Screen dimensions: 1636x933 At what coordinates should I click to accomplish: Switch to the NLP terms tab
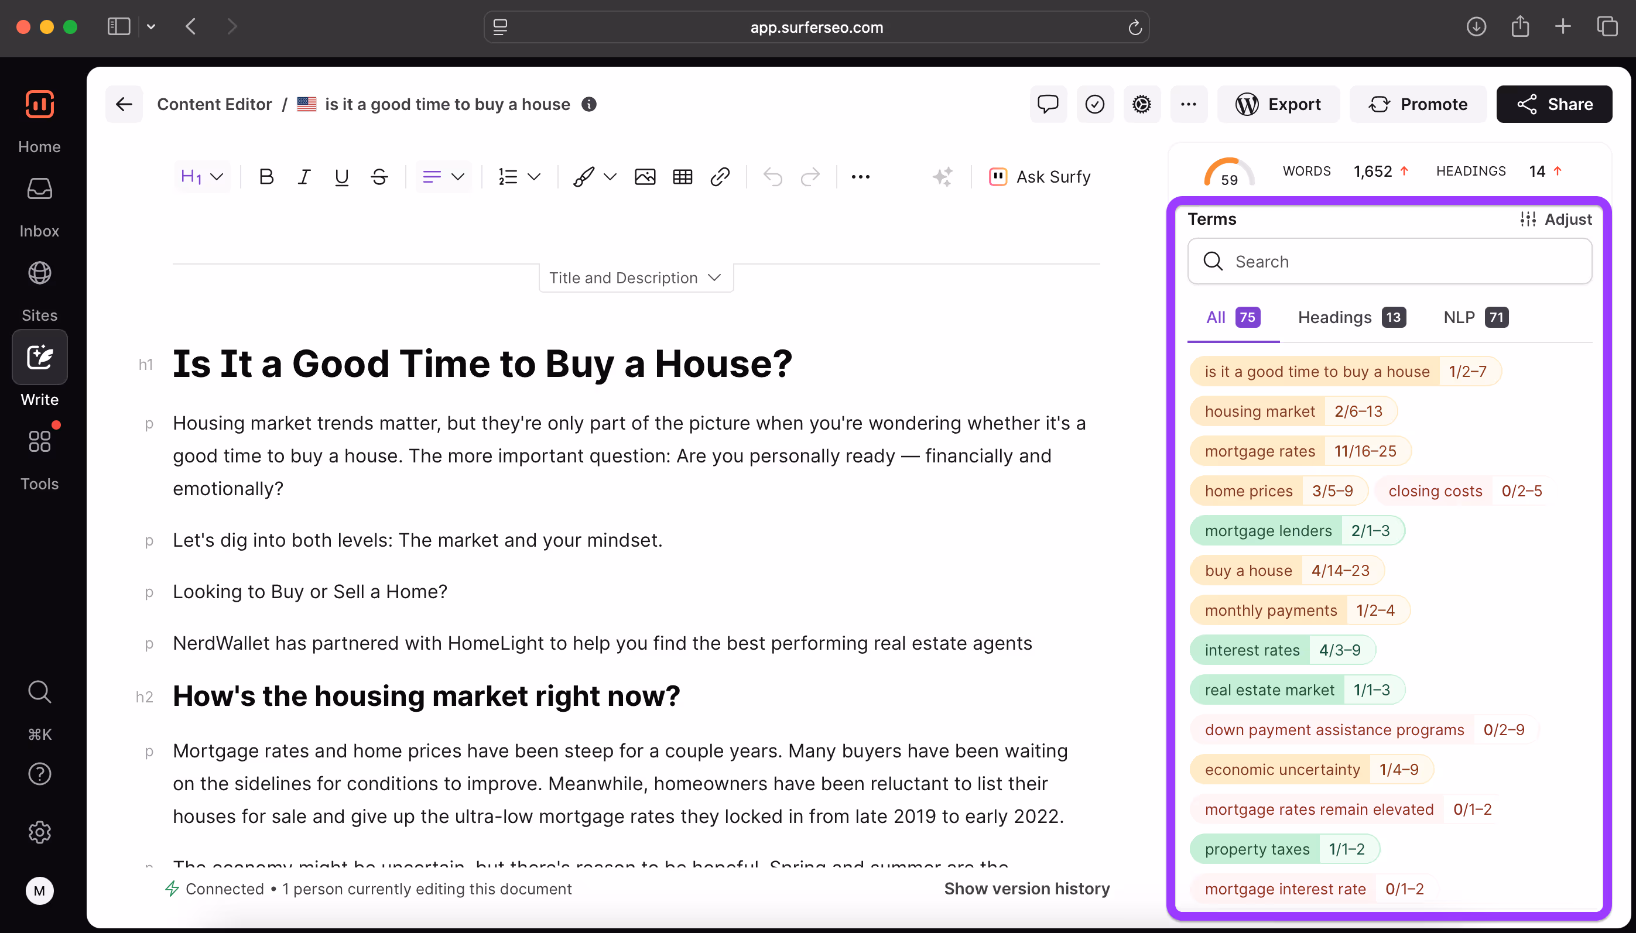[x=1474, y=317]
